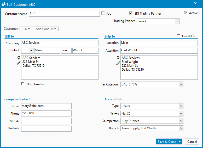Image resolution: width=203 pixels, height=148 pixels.
Task: Expand the Tax Category dropdown
Action: point(181,84)
